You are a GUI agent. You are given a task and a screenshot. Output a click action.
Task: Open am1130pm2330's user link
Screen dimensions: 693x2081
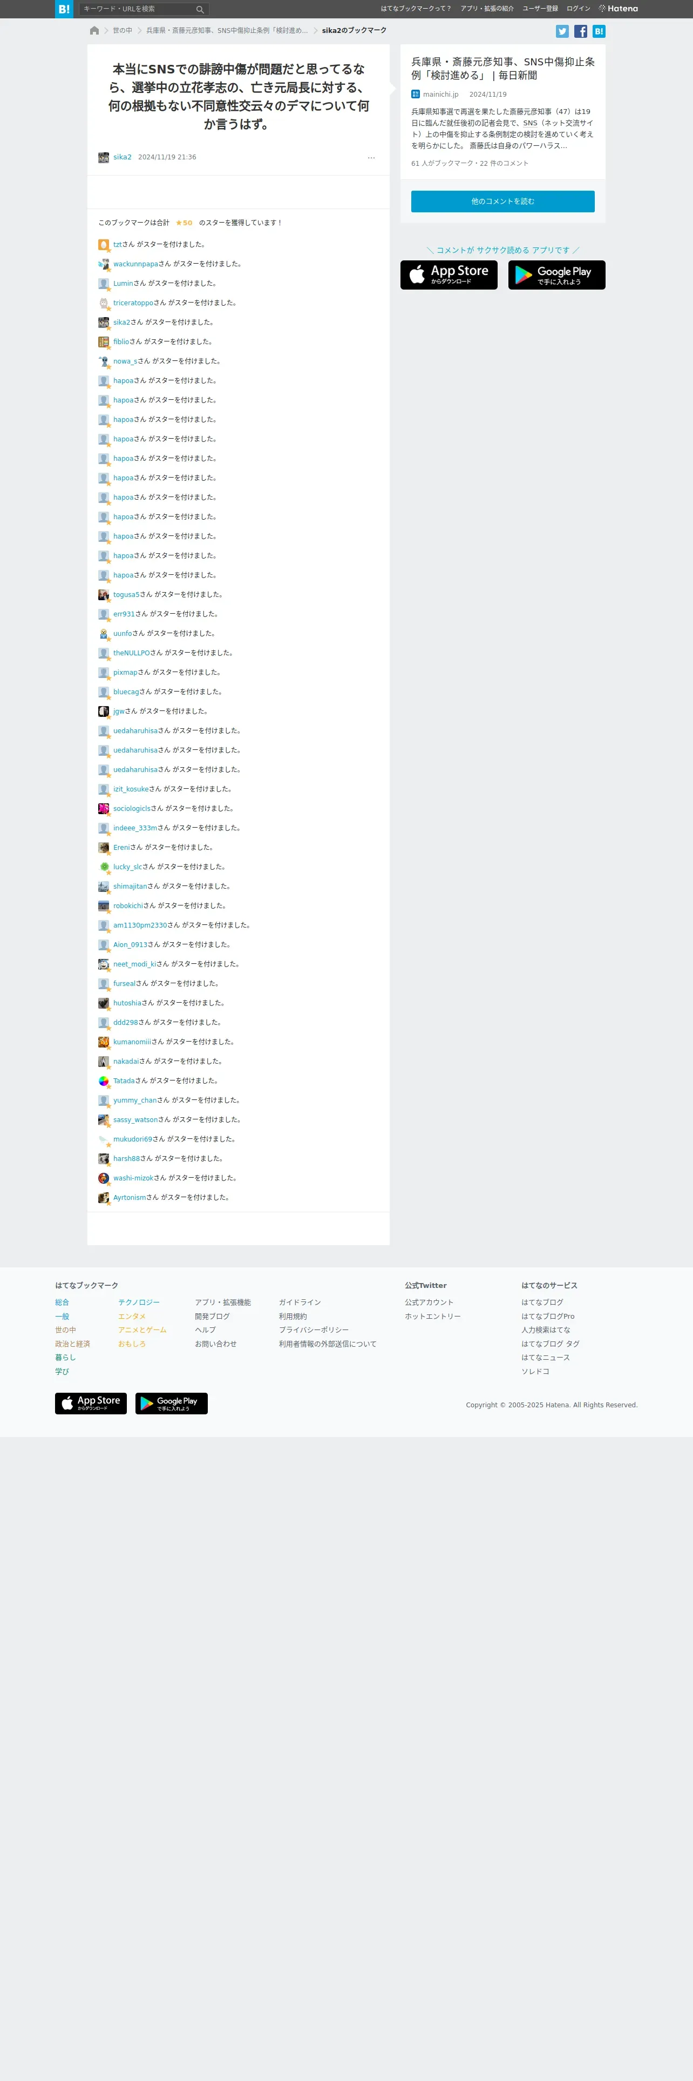(x=140, y=925)
